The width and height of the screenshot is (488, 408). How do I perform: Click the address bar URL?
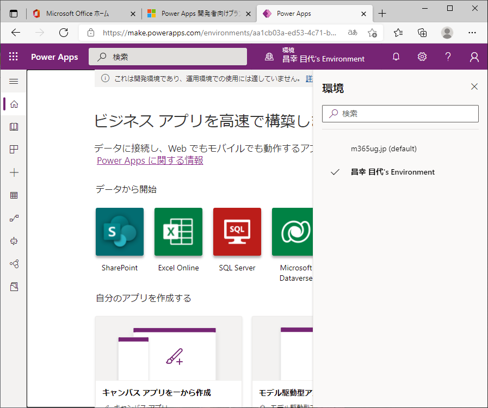219,33
